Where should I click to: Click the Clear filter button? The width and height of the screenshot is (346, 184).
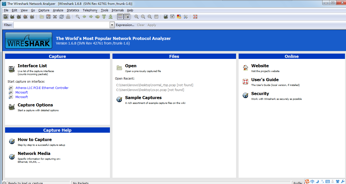click(x=141, y=25)
